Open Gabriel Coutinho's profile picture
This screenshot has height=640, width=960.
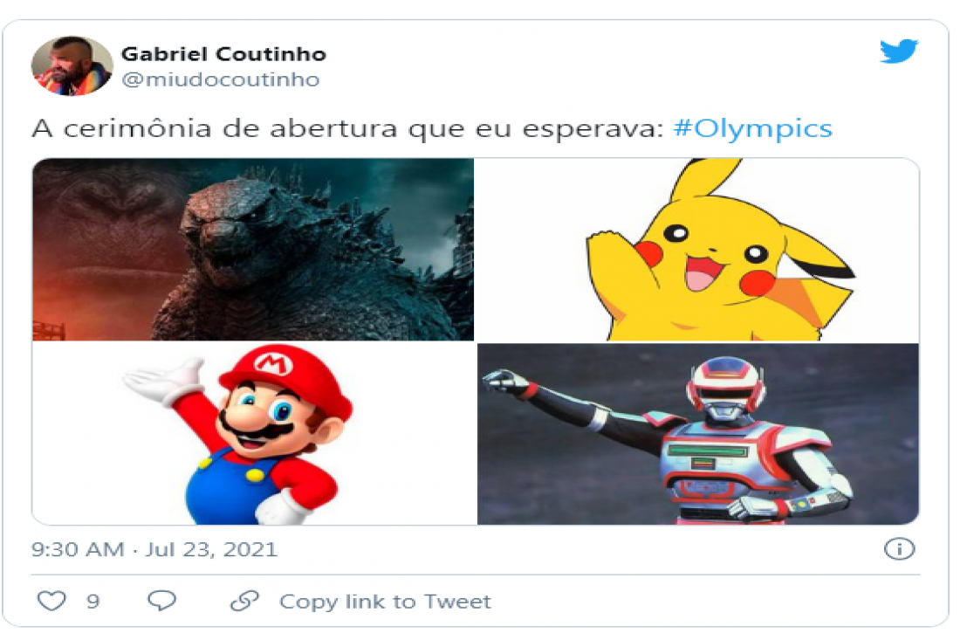pos(72,65)
